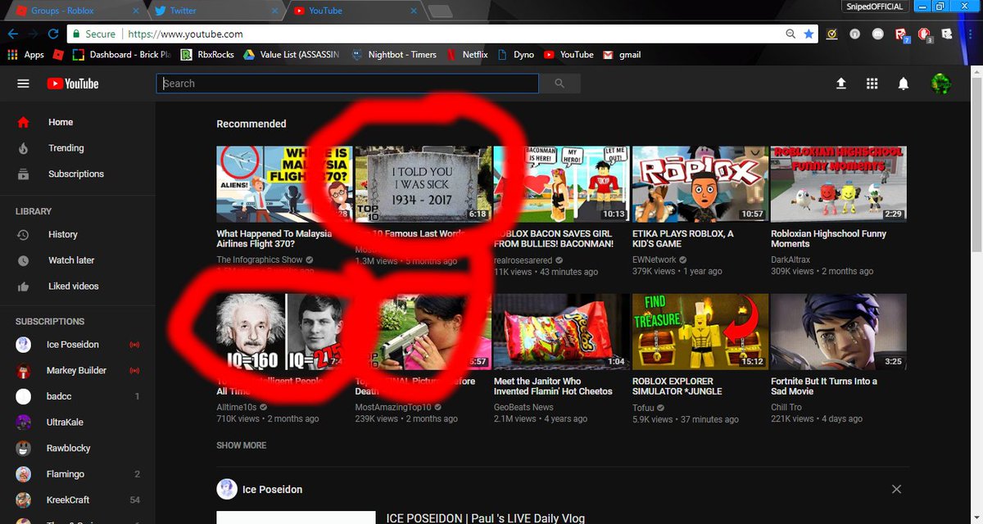Screen dimensions: 983x524
Task: Click the zoom magnifier in address bar
Action: pos(790,34)
